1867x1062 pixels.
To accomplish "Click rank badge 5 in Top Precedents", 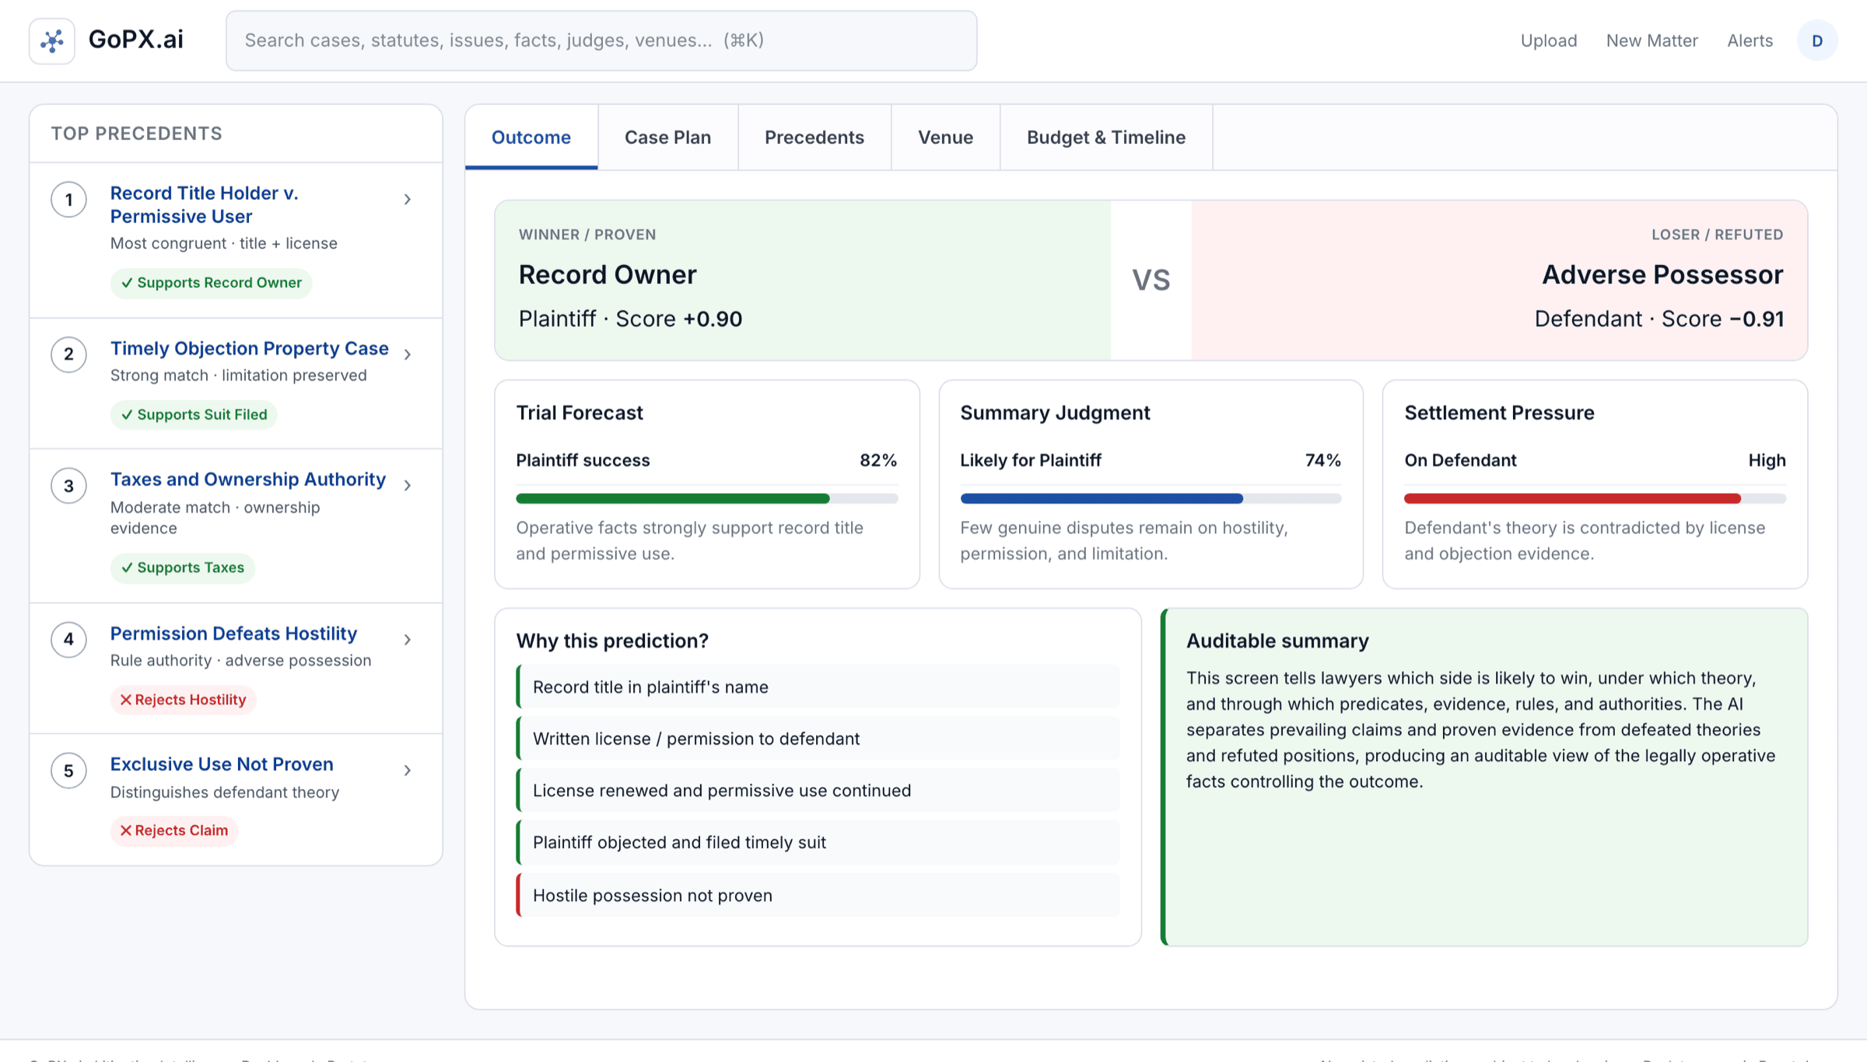I will [68, 770].
